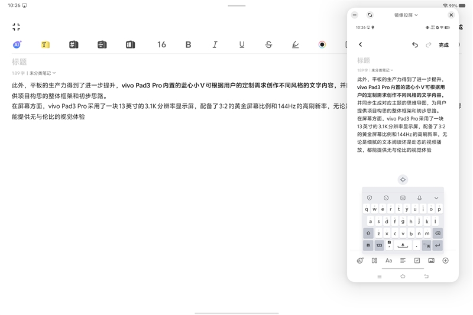Expand the tablet note category 未分类笔记
This screenshot has height=315, width=473.
pyautogui.click(x=43, y=73)
